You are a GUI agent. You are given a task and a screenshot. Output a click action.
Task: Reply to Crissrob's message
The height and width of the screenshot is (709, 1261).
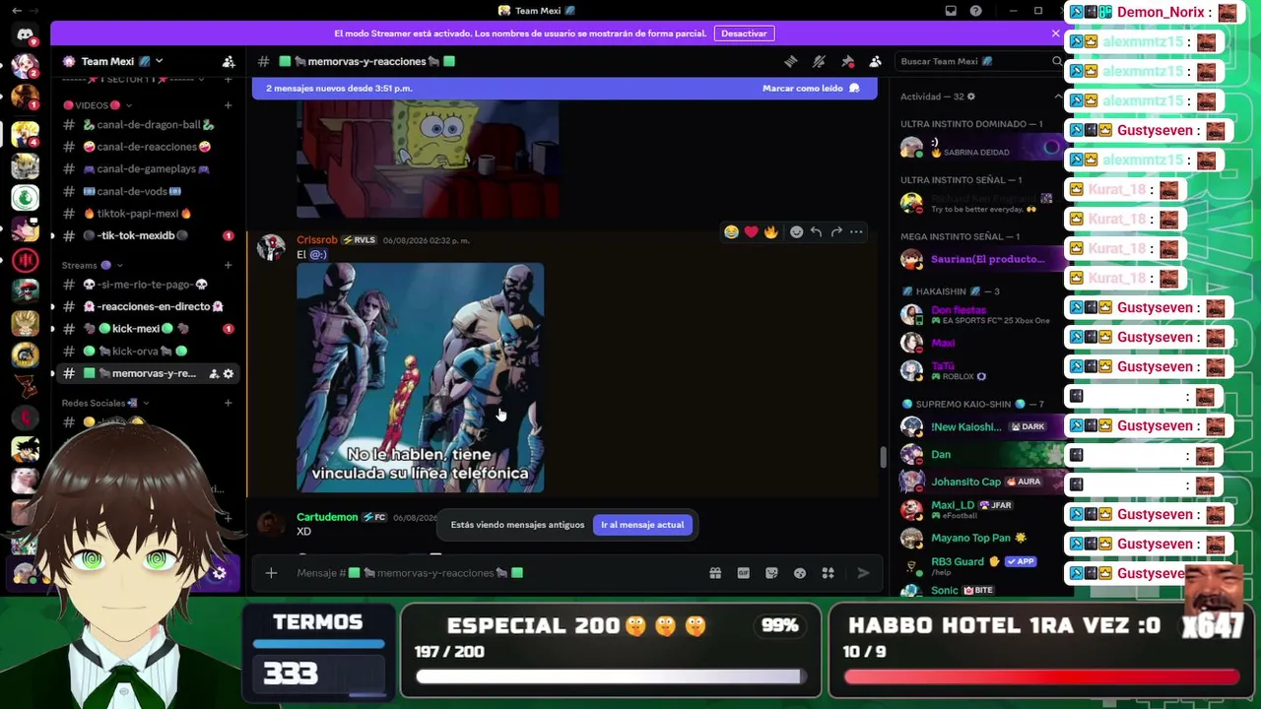click(816, 231)
